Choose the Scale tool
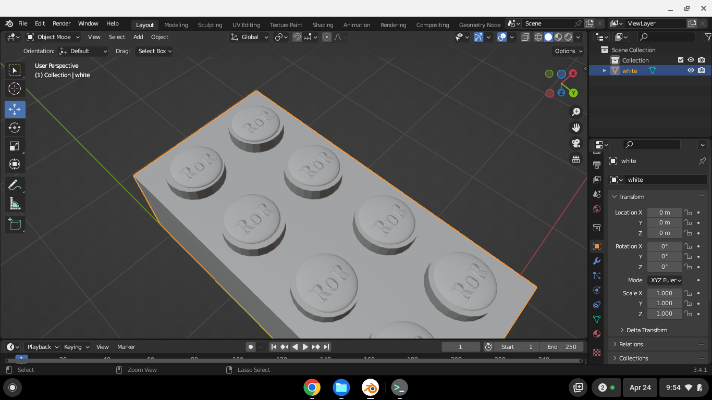Image resolution: width=712 pixels, height=400 pixels. (15, 146)
